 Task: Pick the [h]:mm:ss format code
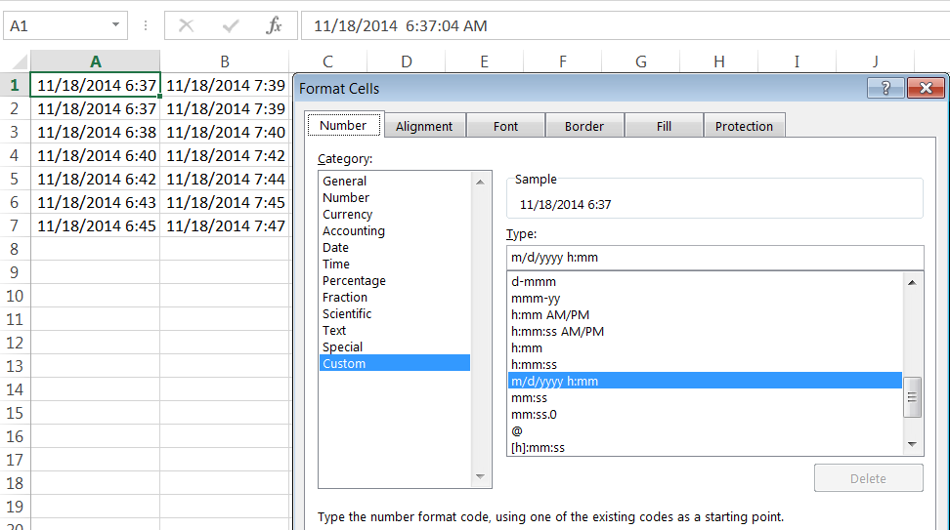click(538, 448)
